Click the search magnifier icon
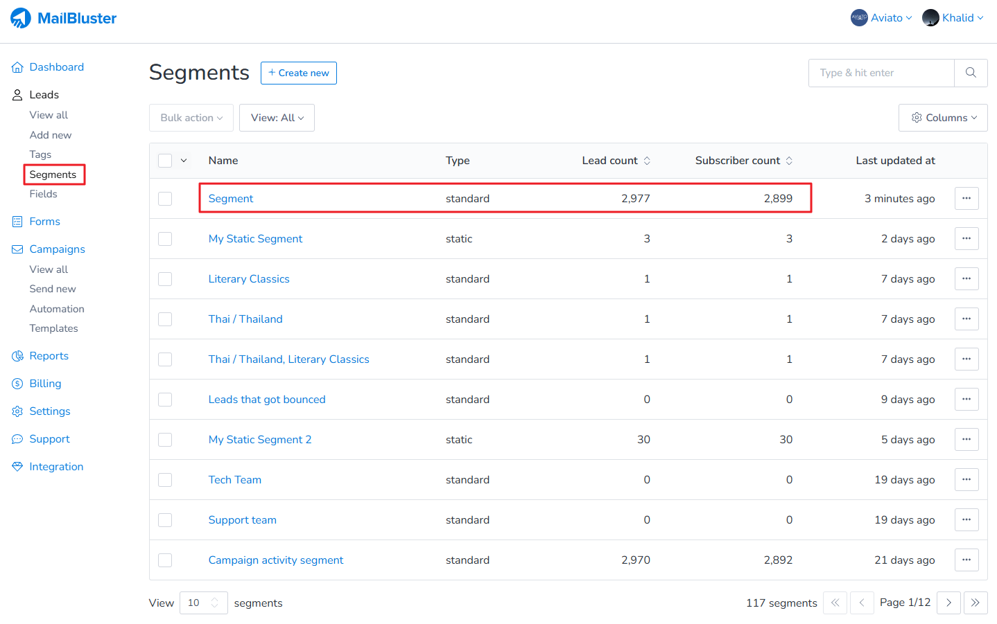 point(971,73)
